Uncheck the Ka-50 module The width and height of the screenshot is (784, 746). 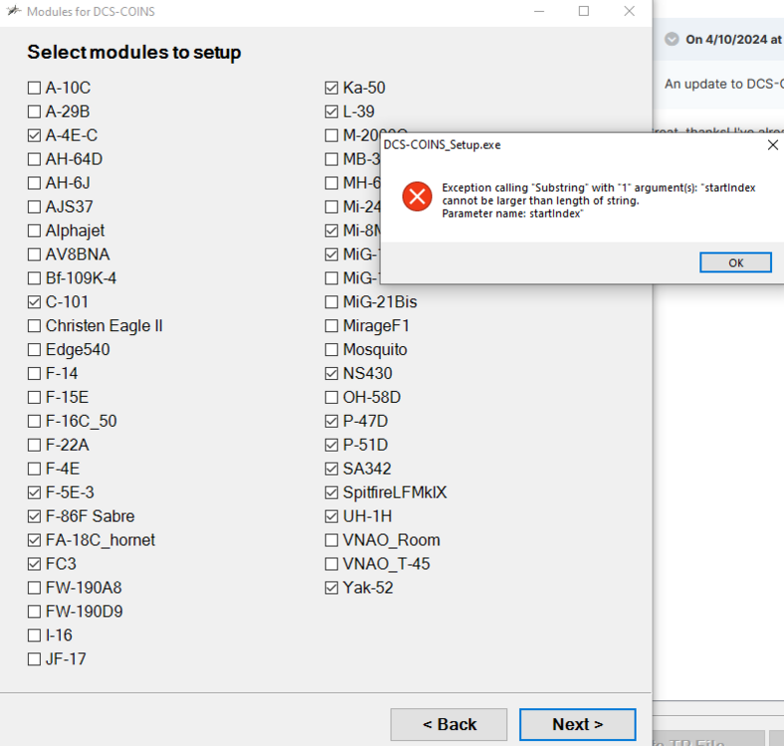(332, 89)
